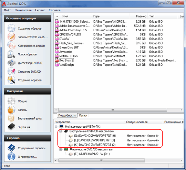Open emulation settings chip icon
Image resolution: width=186 pixels, height=170 pixels.
click(x=11, y=127)
